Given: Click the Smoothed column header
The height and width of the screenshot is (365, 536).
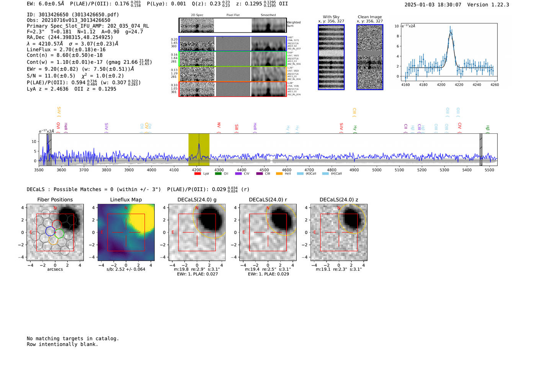Looking at the screenshot, I should click(x=268, y=15).
